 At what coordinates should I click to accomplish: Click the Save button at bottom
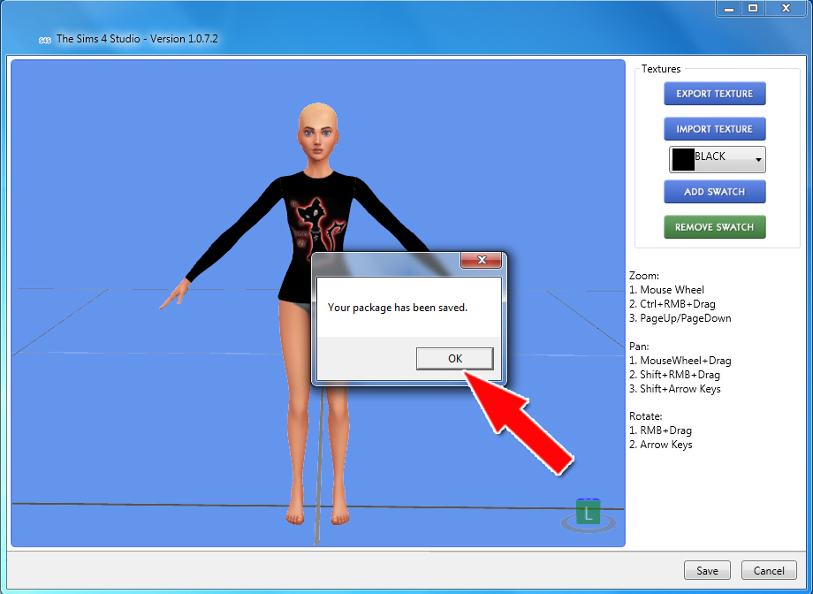(x=707, y=570)
